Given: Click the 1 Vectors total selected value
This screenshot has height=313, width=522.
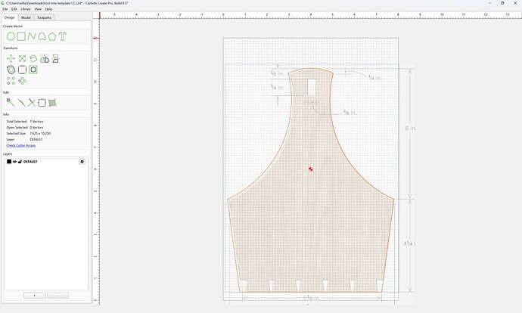Looking at the screenshot, I should click(36, 122).
